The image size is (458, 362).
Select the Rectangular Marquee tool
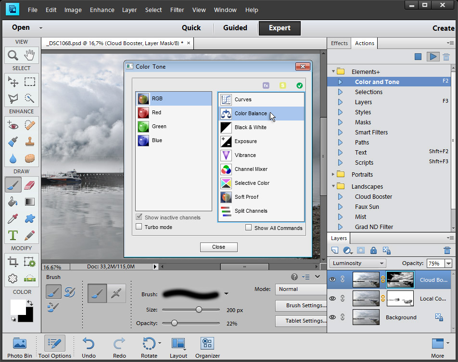(x=30, y=82)
